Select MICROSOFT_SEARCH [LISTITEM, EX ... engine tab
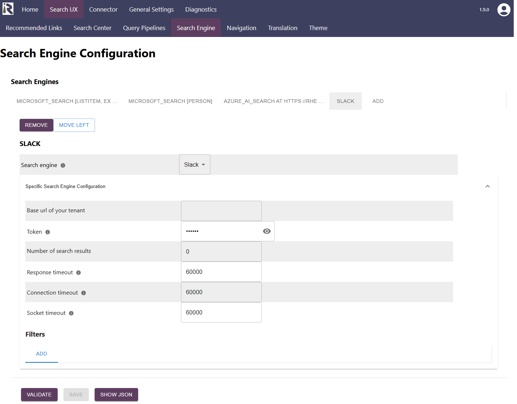The image size is (517, 404). pos(67,101)
